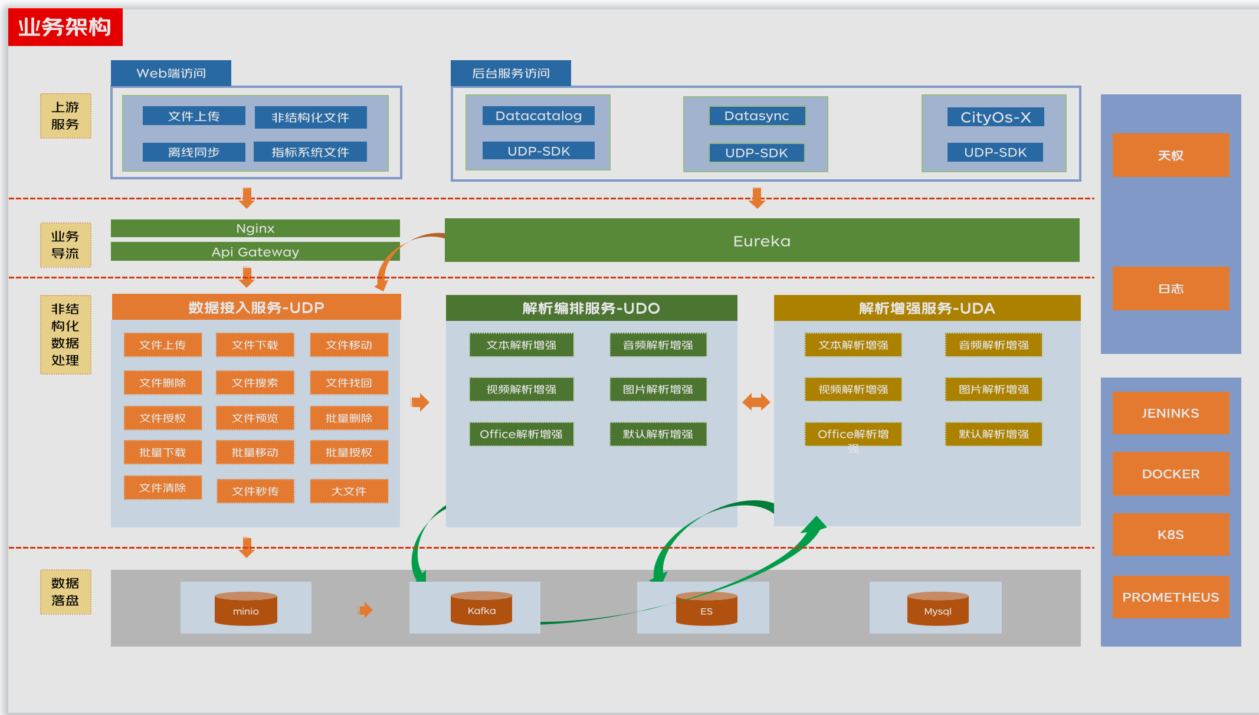Click 音频解析增强 in the UDO panel
The height and width of the screenshot is (715, 1259).
[x=658, y=345]
